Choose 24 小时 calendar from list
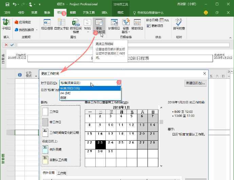 coord(65,93)
